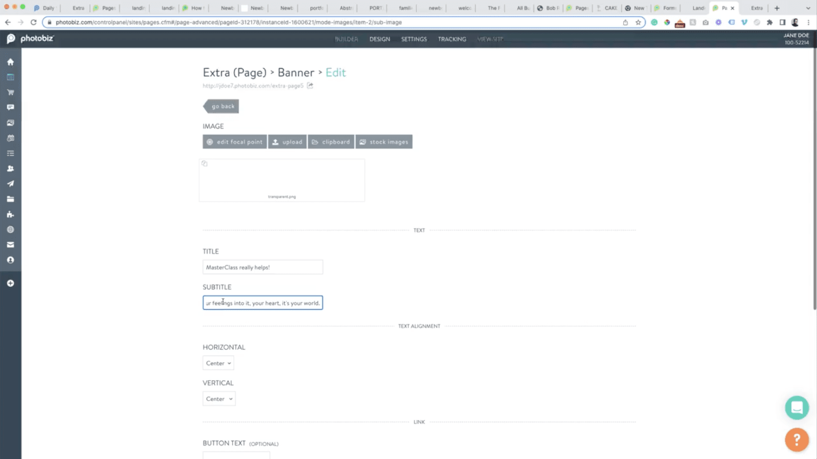Click into the Title text field
This screenshot has width=817, height=459.
tap(262, 267)
